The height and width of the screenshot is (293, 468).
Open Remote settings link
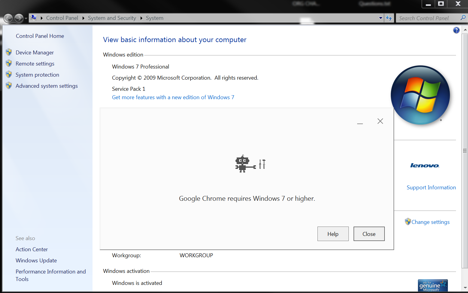coord(35,64)
